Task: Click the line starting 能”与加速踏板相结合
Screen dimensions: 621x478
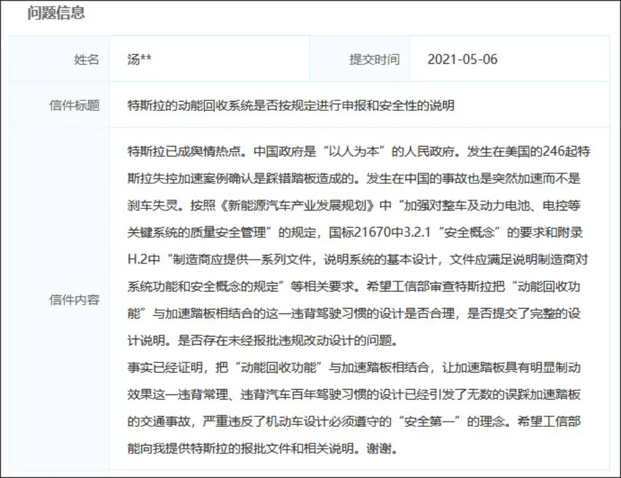Action: (x=354, y=313)
